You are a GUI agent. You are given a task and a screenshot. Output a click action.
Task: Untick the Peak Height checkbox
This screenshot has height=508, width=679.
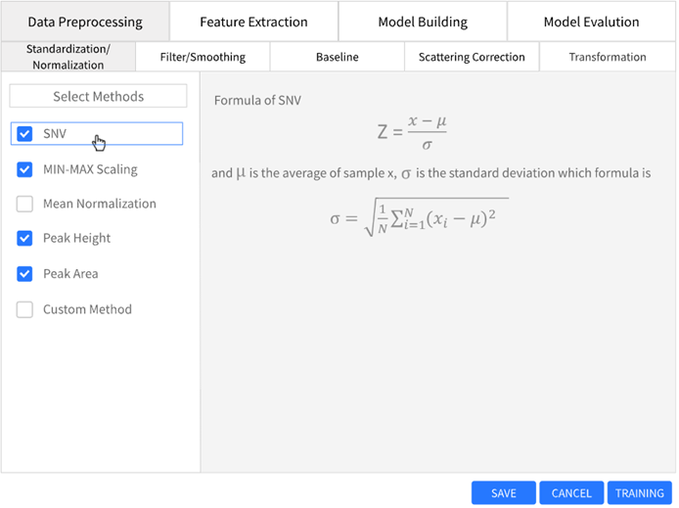coord(25,238)
